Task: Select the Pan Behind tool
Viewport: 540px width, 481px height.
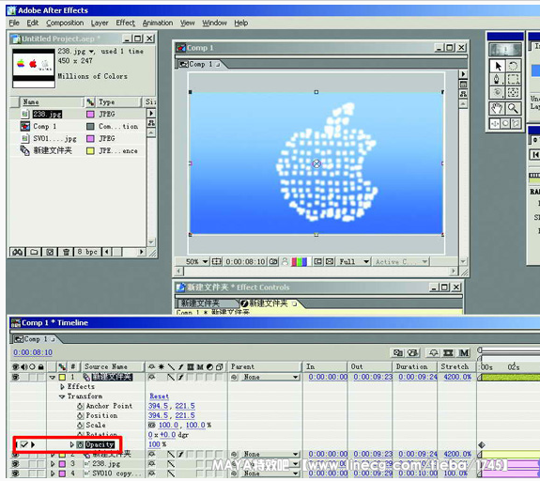Action: [x=513, y=92]
